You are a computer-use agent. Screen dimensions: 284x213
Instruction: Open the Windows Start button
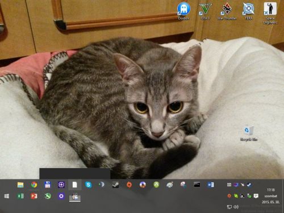(7, 196)
